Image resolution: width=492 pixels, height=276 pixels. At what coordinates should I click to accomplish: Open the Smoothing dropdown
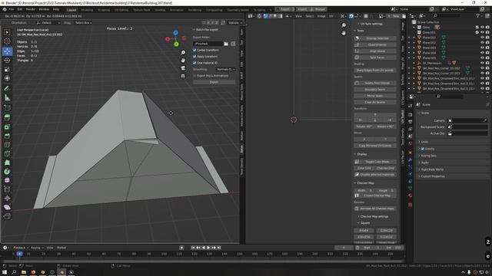pos(225,69)
